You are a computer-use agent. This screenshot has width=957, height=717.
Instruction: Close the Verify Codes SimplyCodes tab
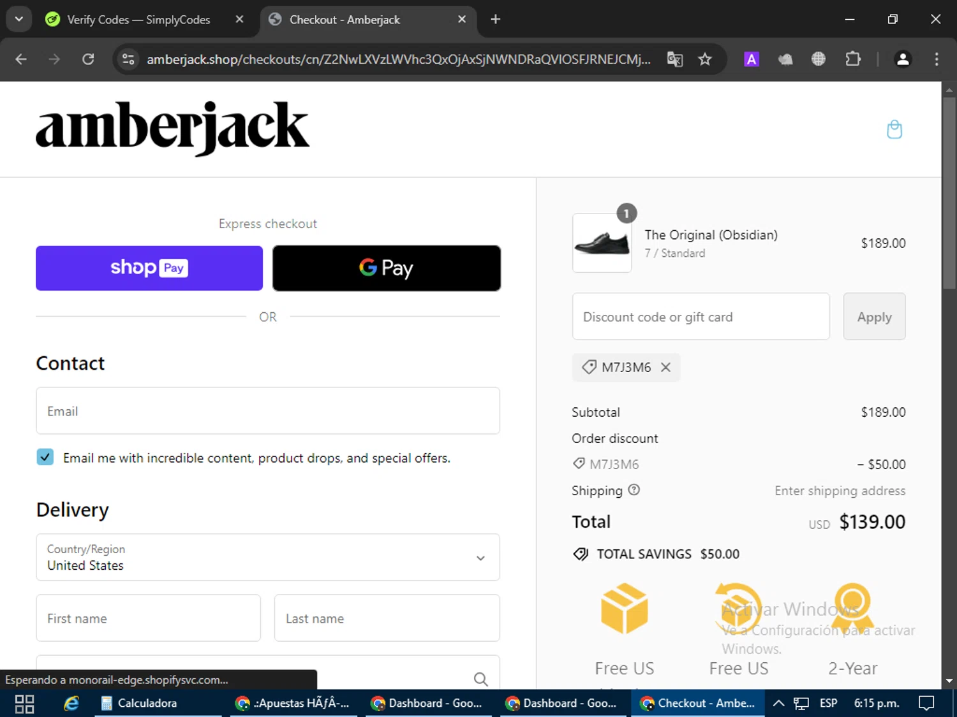click(x=240, y=19)
